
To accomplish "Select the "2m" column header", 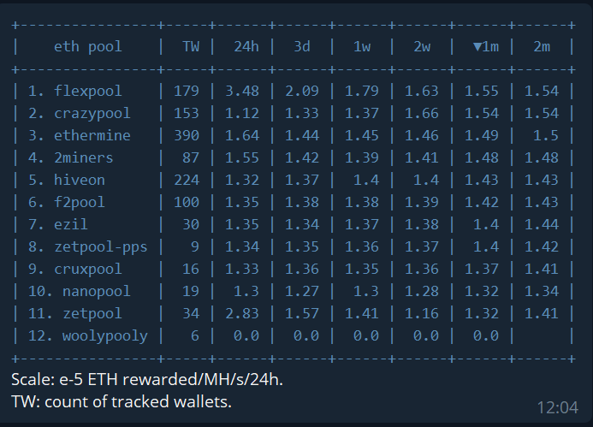I will 542,47.
